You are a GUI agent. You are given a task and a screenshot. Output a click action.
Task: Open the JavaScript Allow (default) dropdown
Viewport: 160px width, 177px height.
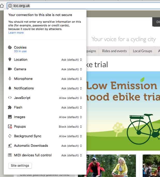point(70,98)
